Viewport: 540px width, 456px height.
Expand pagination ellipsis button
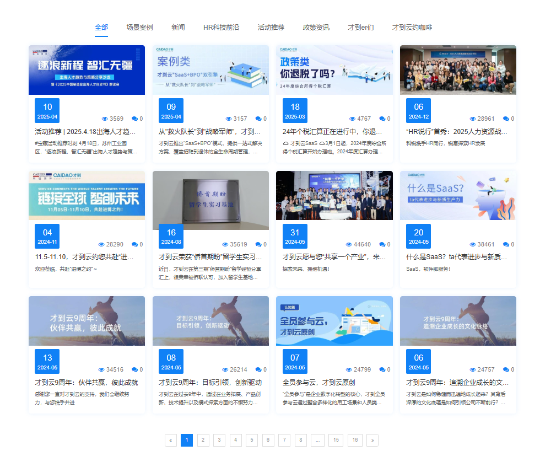click(x=317, y=440)
